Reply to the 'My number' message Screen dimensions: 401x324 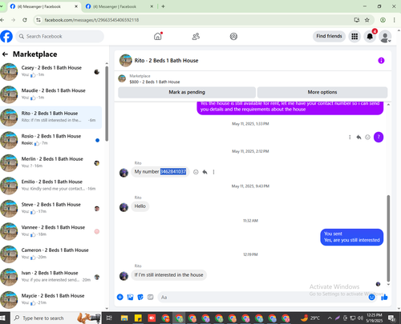(x=205, y=172)
